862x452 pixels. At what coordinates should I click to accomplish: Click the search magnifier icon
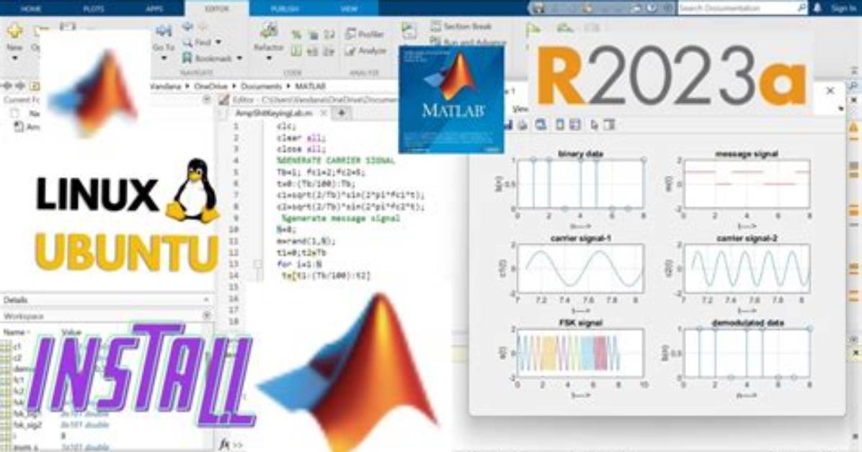tap(801, 8)
